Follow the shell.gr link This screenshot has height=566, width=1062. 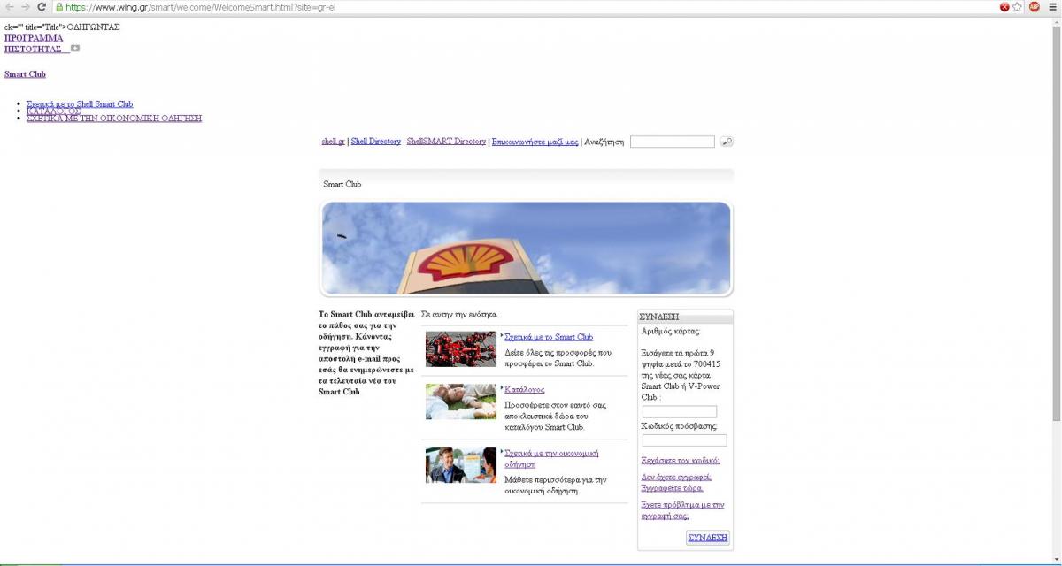333,141
